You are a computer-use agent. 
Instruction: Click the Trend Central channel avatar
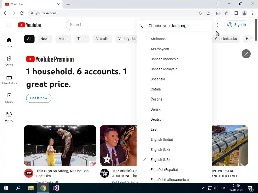29,173
